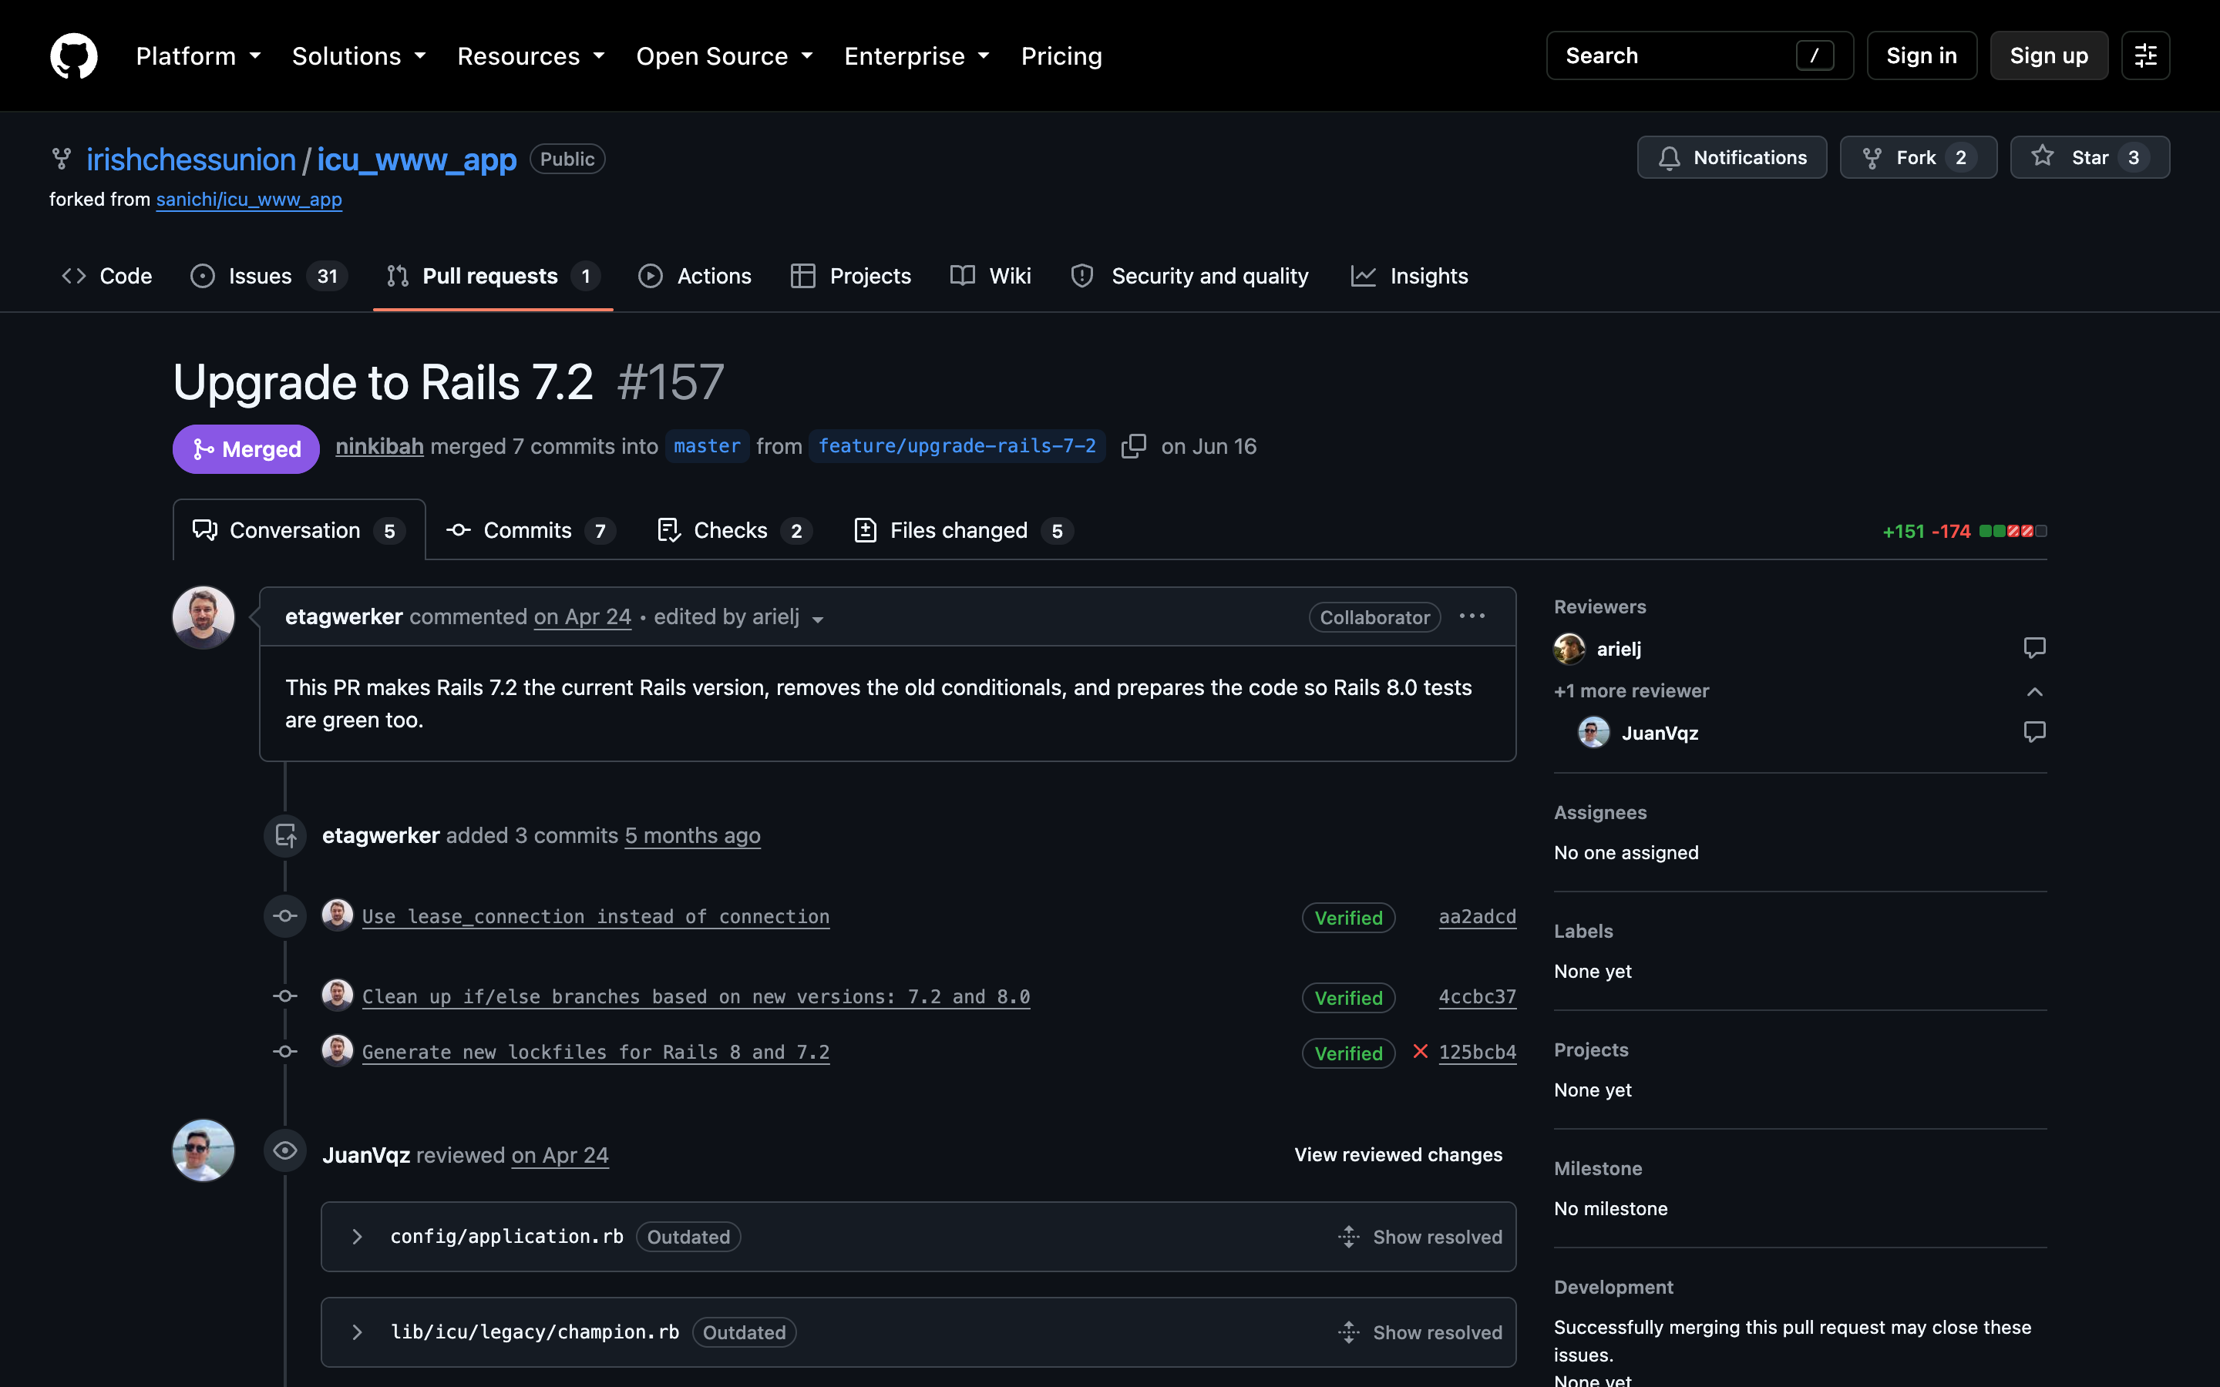The image size is (2220, 1387).
Task: Click the failed check X icon near 125bcb4
Action: (x=1420, y=1051)
